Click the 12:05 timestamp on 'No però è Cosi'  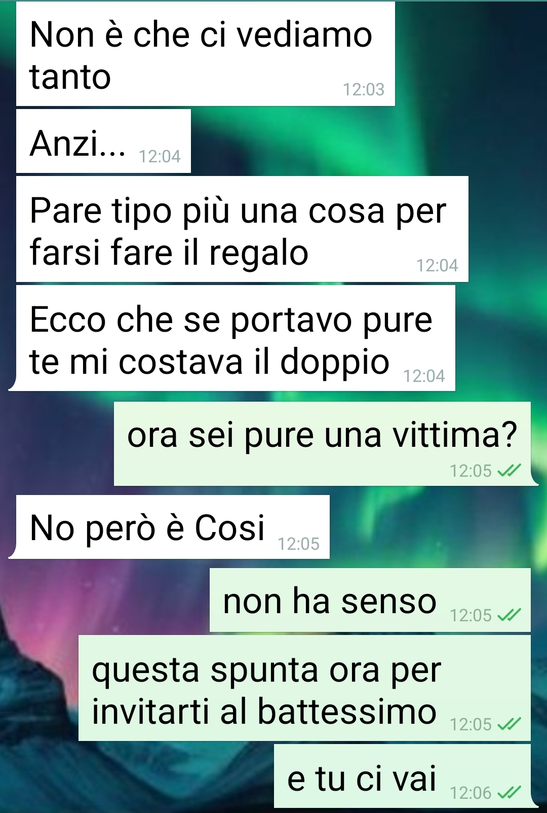point(298,544)
